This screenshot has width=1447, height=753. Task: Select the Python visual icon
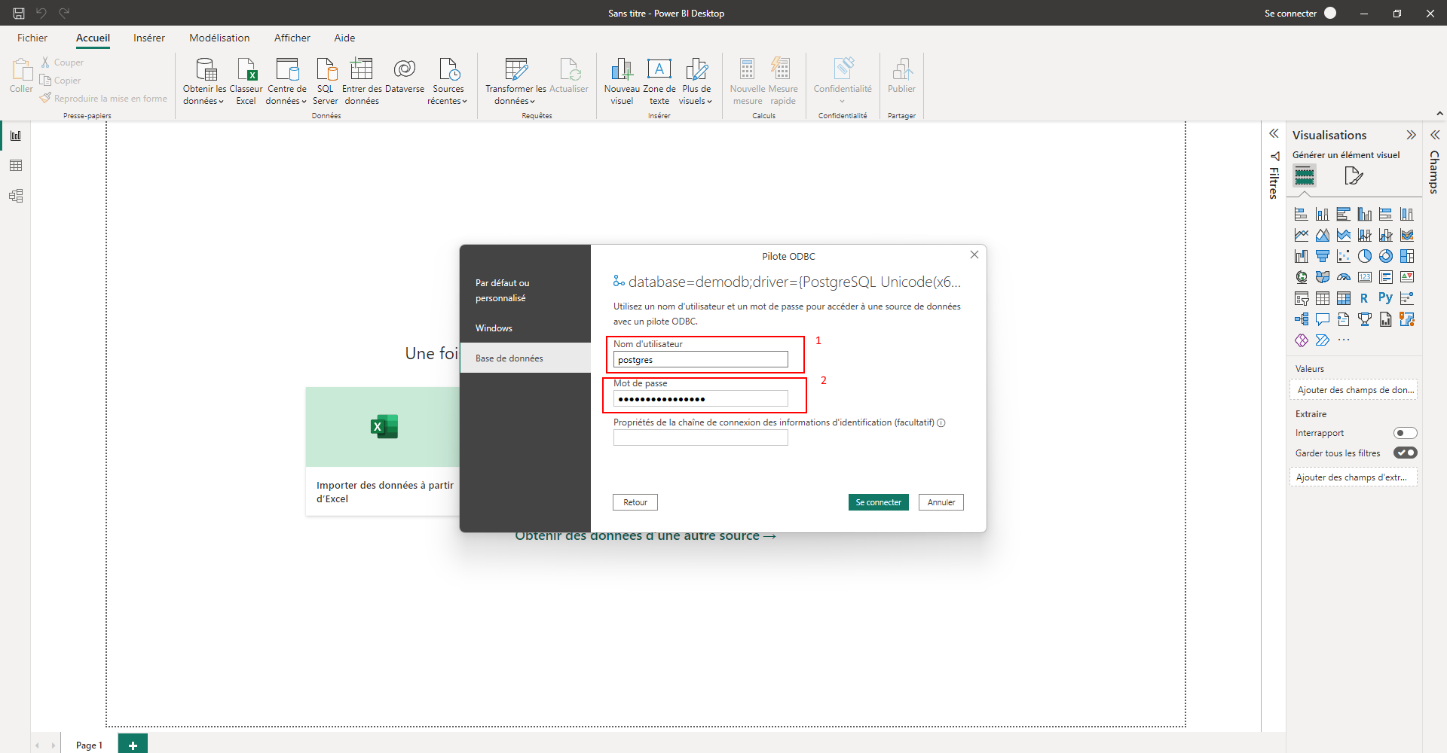1386,298
